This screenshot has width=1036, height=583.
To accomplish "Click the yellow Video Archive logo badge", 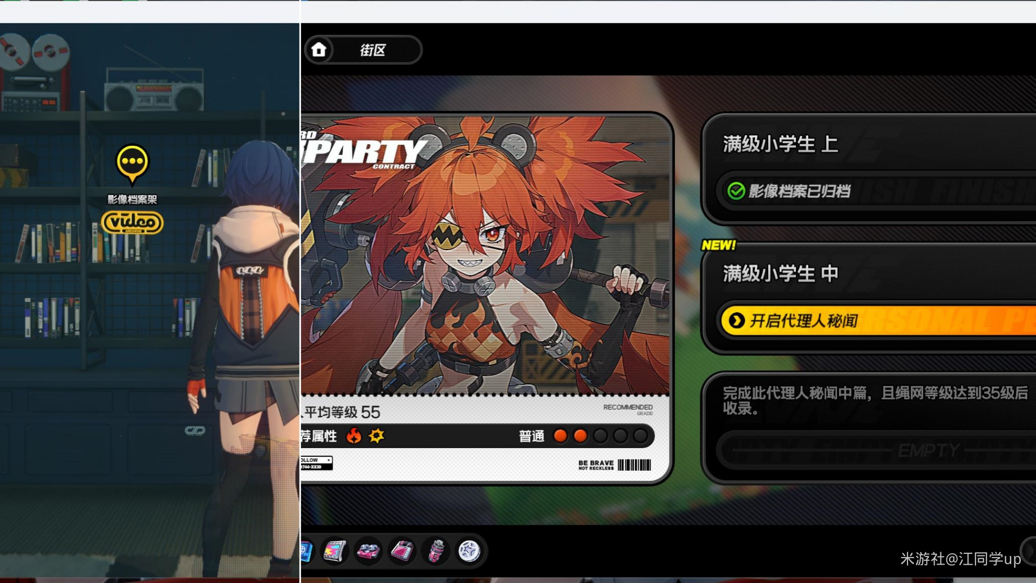I will 132,222.
